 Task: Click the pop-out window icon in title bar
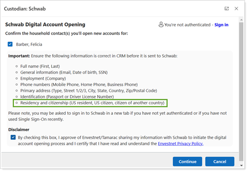pyautogui.click(x=226, y=8)
